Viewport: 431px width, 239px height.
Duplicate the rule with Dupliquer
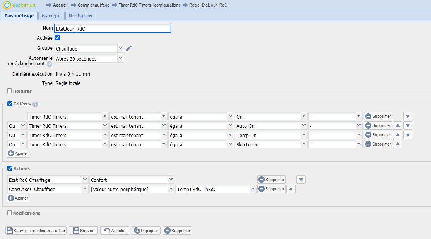[146, 231]
